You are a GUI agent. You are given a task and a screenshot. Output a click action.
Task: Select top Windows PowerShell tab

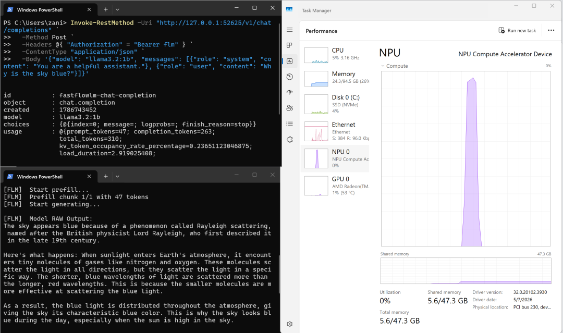click(x=50, y=10)
